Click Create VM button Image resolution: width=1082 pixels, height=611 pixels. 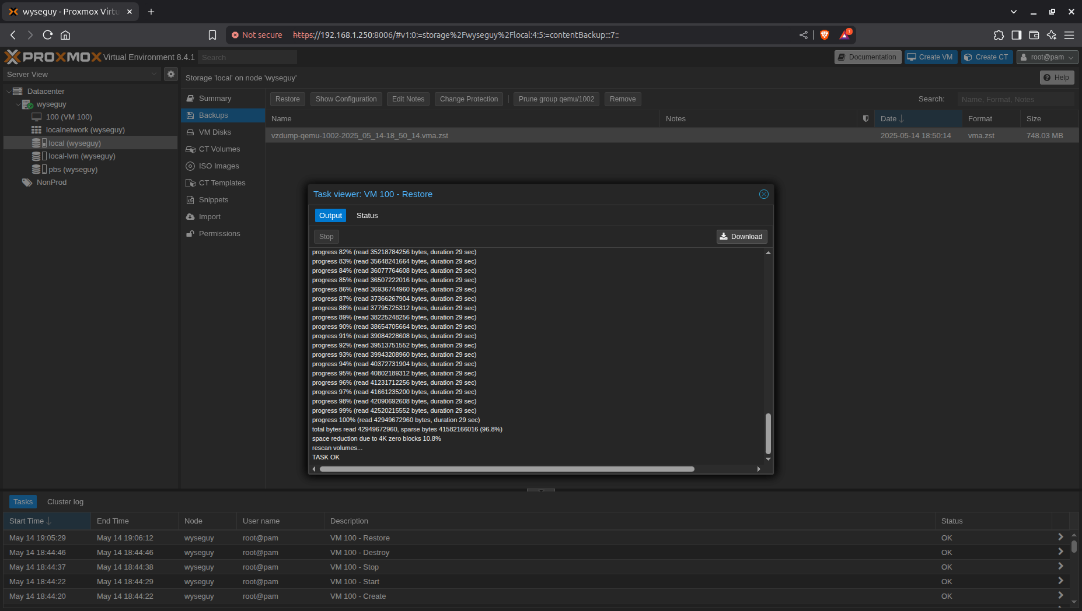pyautogui.click(x=930, y=57)
